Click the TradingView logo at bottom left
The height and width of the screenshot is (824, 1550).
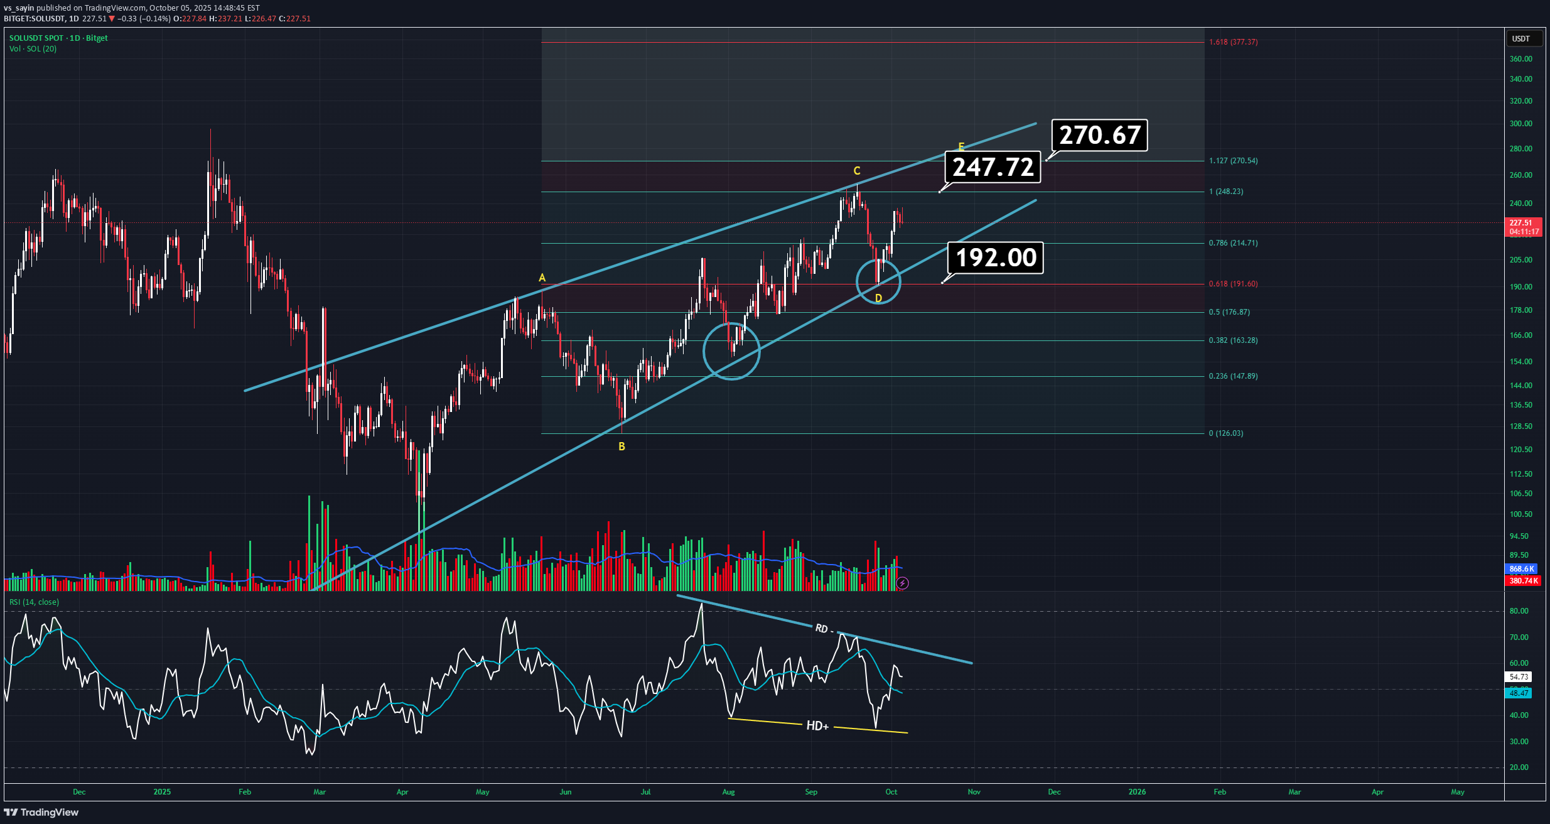(41, 812)
